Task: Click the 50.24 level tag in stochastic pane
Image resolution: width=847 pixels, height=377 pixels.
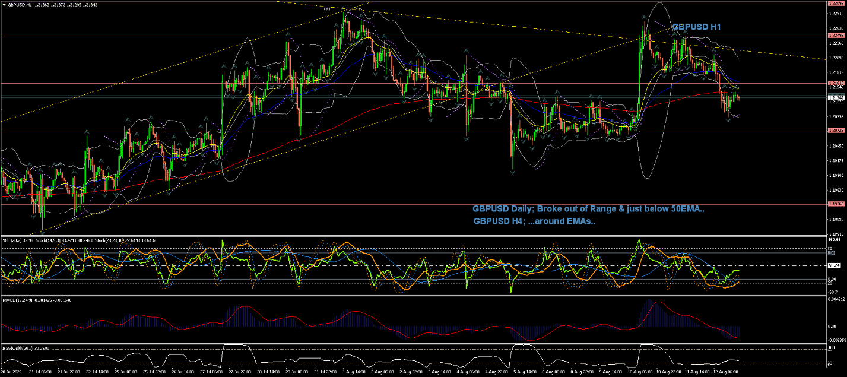Action: click(x=835, y=265)
